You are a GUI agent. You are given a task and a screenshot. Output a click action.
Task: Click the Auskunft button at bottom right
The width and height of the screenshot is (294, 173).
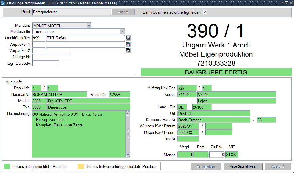278,166
